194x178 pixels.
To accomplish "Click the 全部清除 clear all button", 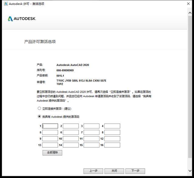I will [x=52, y=152].
